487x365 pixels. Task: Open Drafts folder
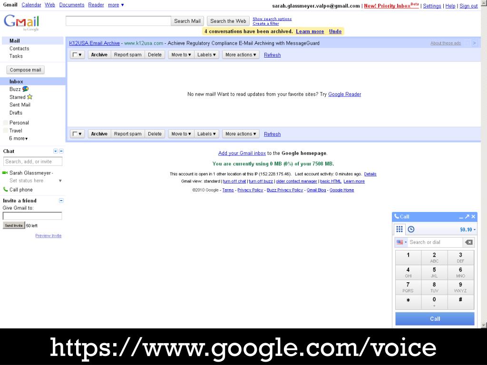coord(16,113)
